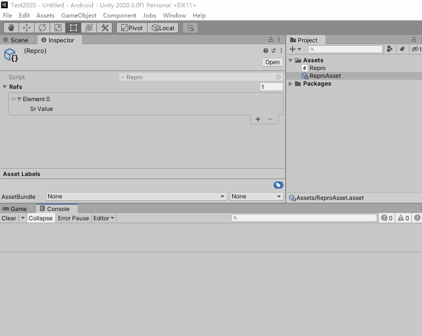Viewport: 422px width, 336px height.
Task: Clear the Console
Action: [9, 218]
